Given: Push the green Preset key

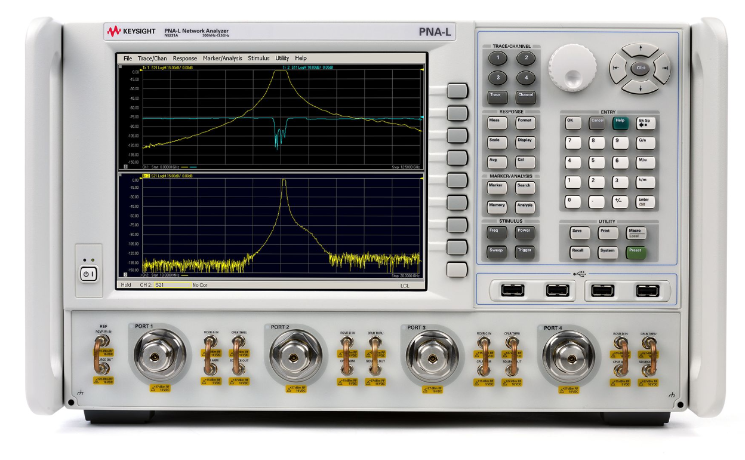Looking at the screenshot, I should click(x=636, y=253).
